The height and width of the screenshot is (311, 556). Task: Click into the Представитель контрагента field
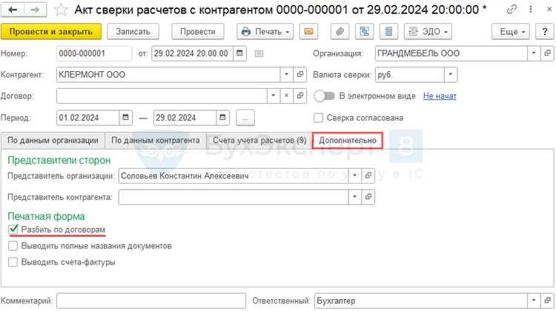(x=234, y=197)
